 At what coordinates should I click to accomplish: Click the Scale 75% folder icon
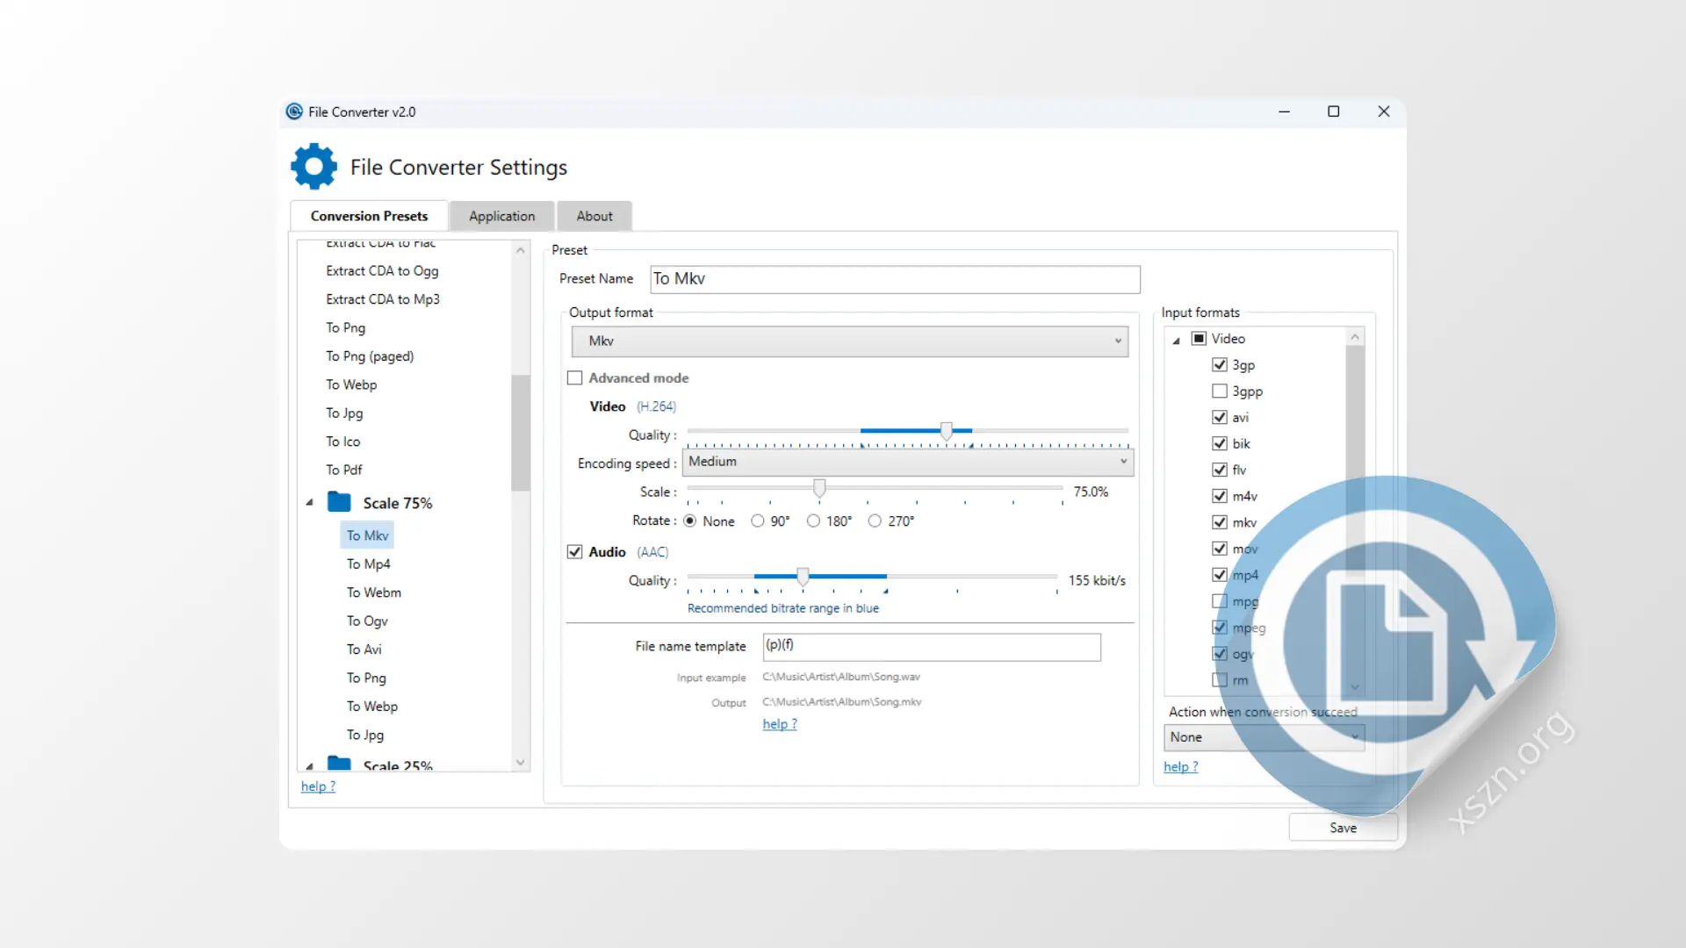click(x=339, y=501)
